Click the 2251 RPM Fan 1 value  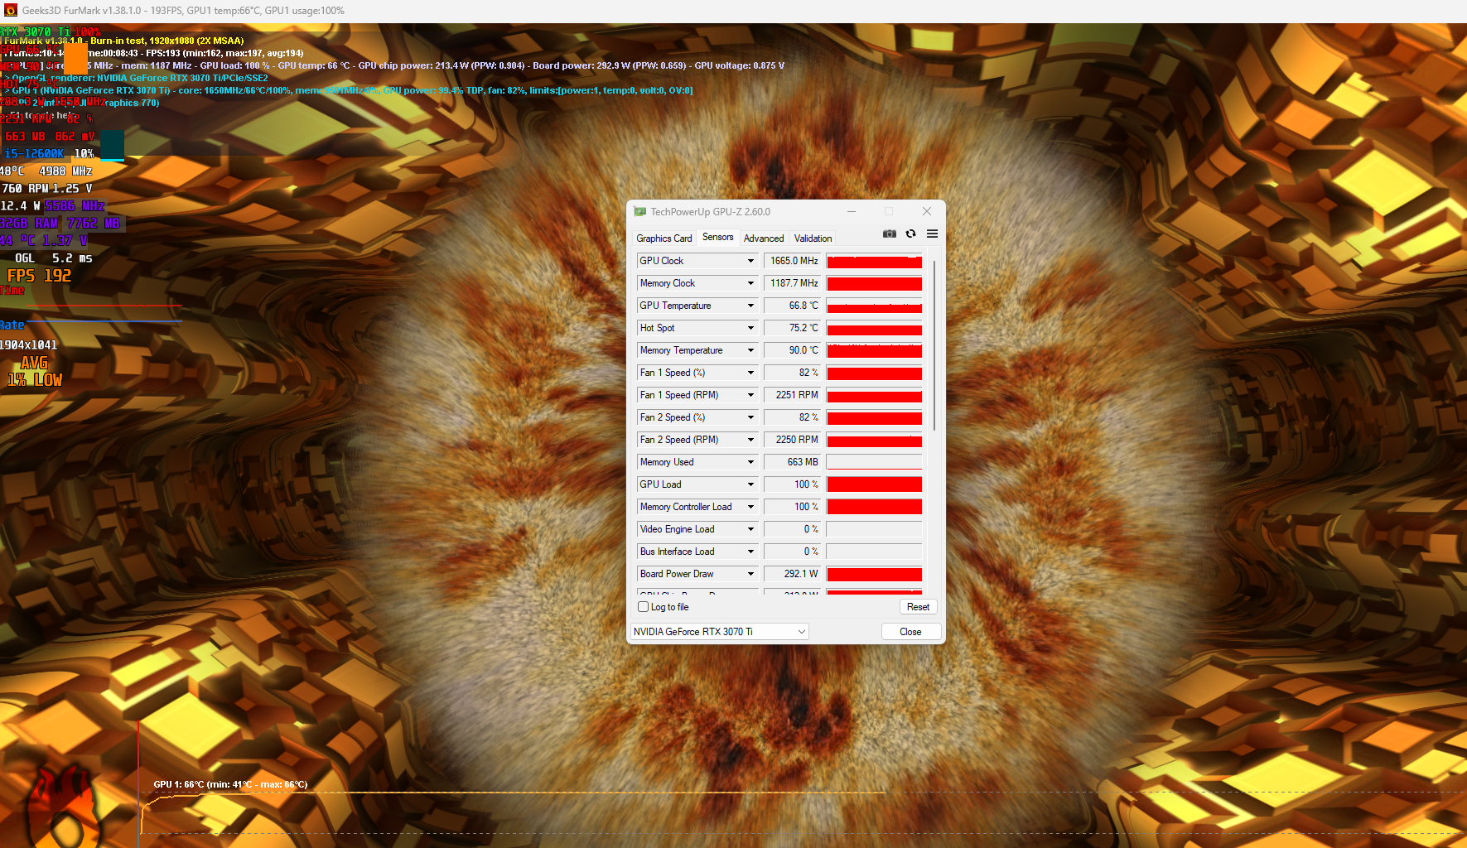click(792, 395)
